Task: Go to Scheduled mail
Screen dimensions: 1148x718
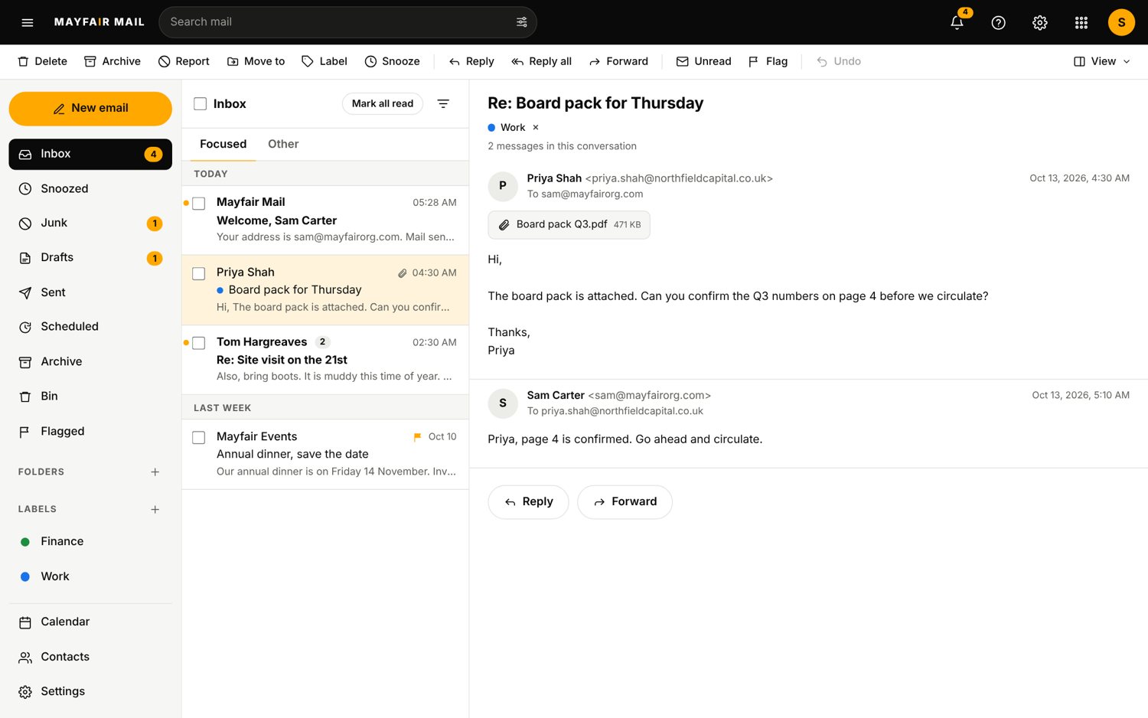Action: pos(90,327)
